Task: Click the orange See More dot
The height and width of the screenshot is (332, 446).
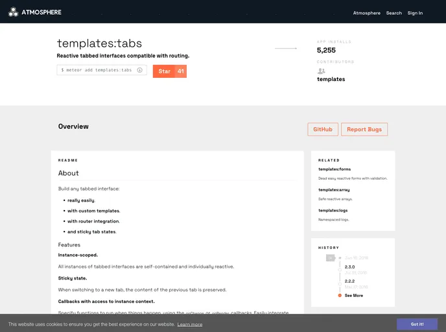Action: 340,295
